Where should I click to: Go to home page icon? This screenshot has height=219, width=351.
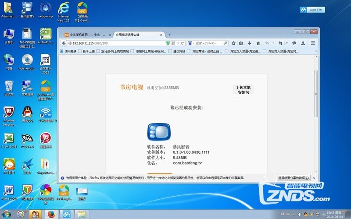[x=258, y=43]
